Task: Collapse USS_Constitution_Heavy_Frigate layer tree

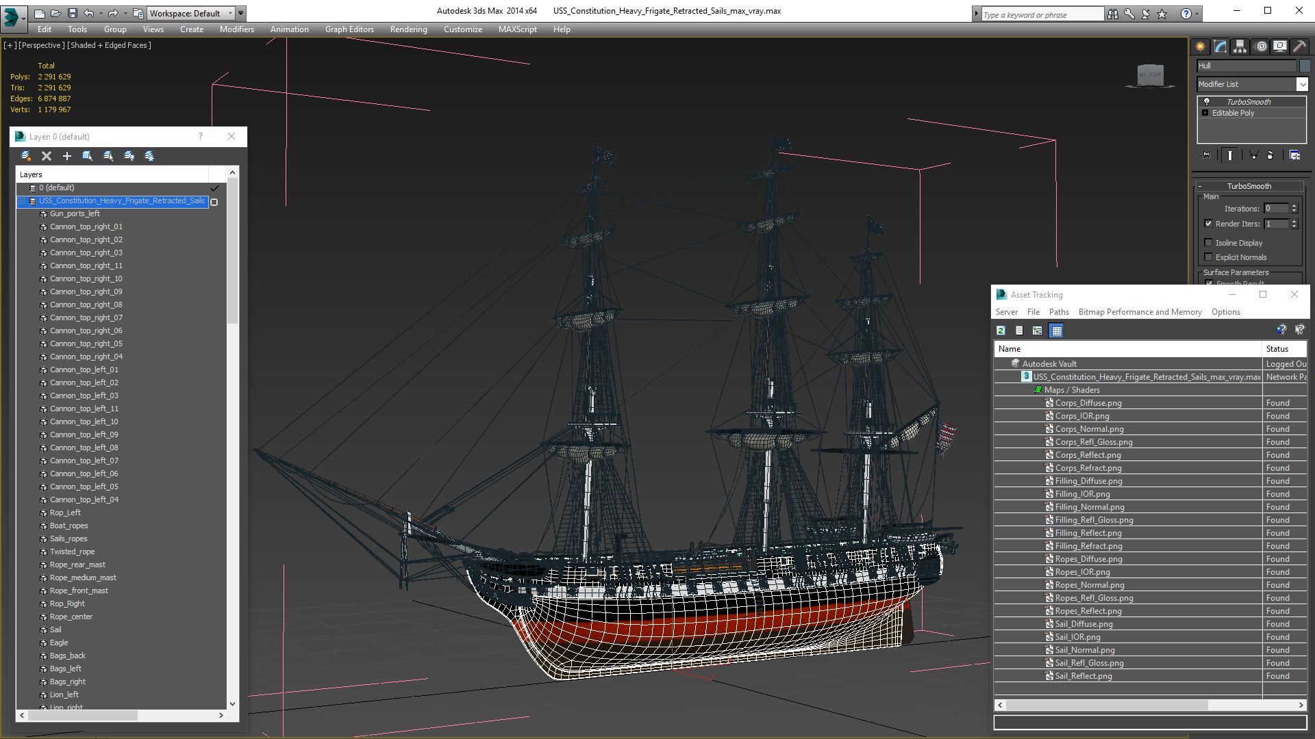Action: [x=22, y=201]
